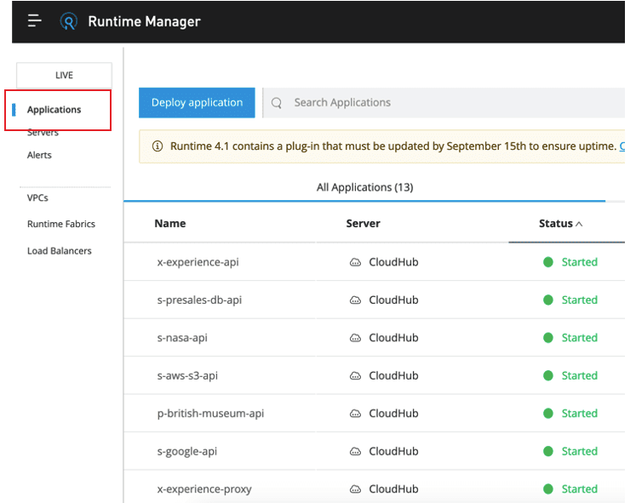Open the hamburger navigation menu
This screenshot has height=503, width=636.
[34, 20]
